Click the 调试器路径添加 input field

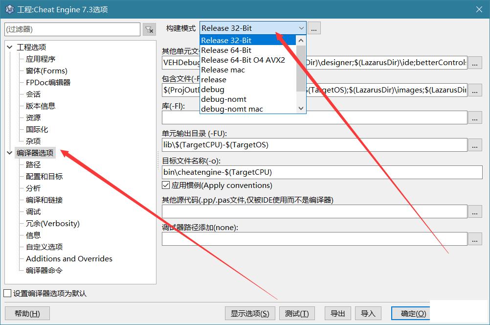(x=315, y=239)
